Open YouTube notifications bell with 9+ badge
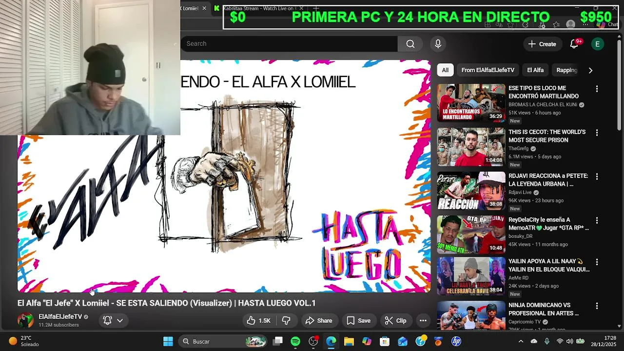 [x=574, y=44]
